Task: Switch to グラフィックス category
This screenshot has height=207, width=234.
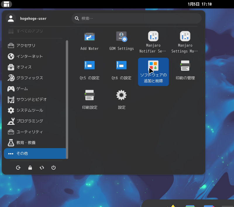Action: 29,78
